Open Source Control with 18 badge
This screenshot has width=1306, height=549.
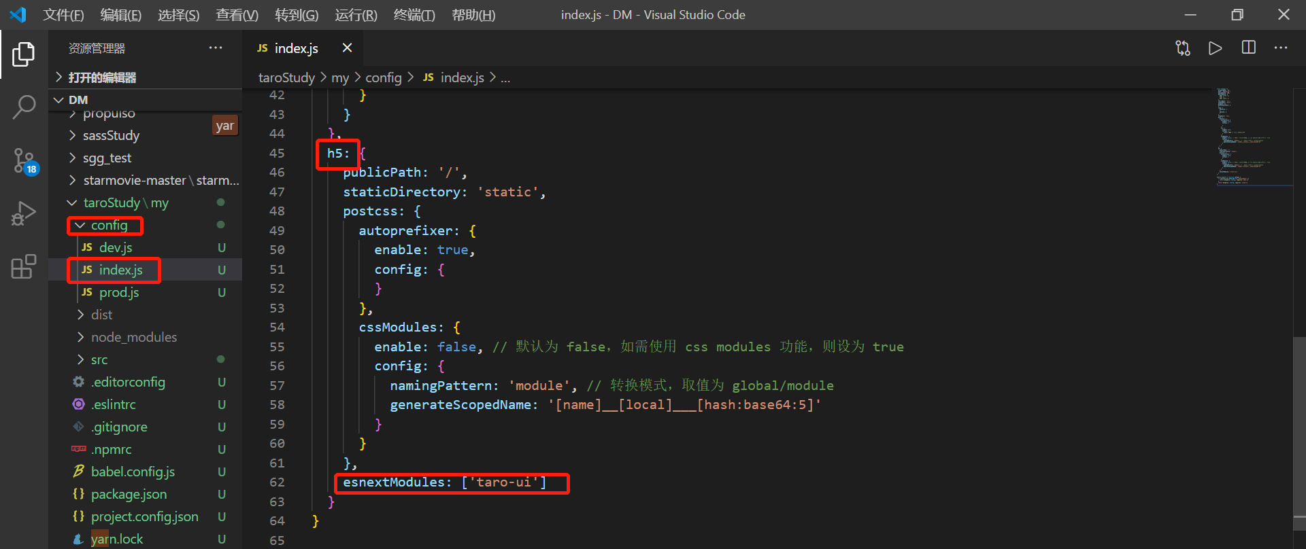tap(25, 161)
